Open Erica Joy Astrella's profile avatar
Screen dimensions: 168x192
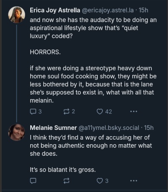(17, 14)
